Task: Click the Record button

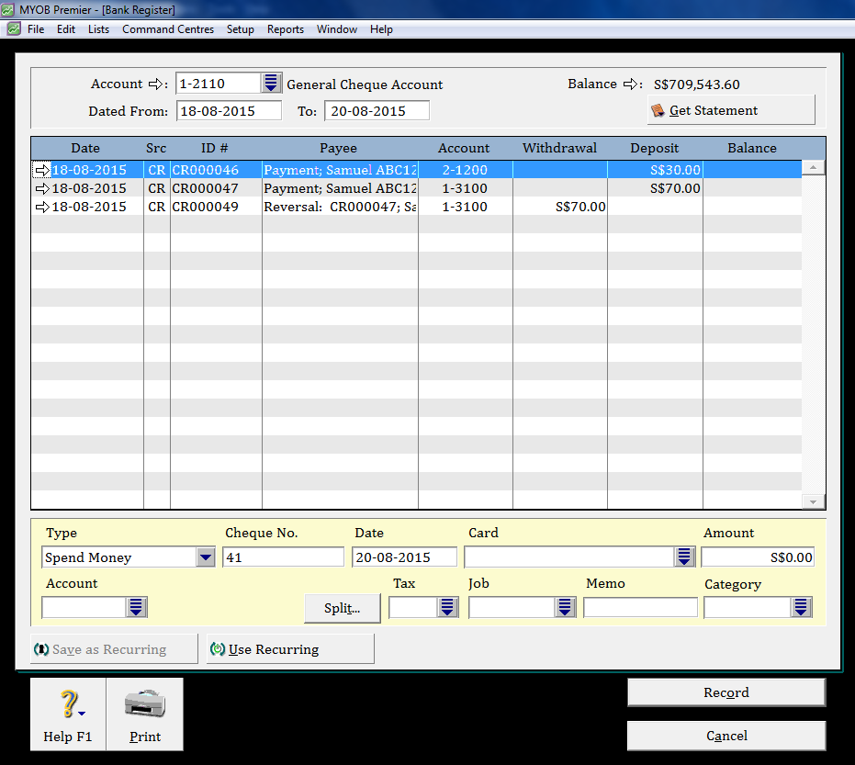Action: [726, 692]
